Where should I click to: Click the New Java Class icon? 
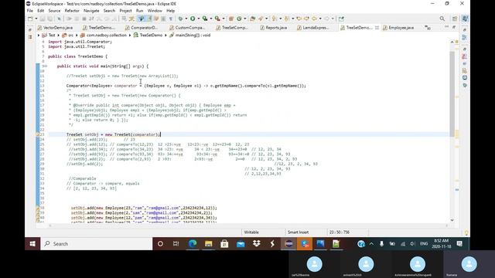pos(239,19)
